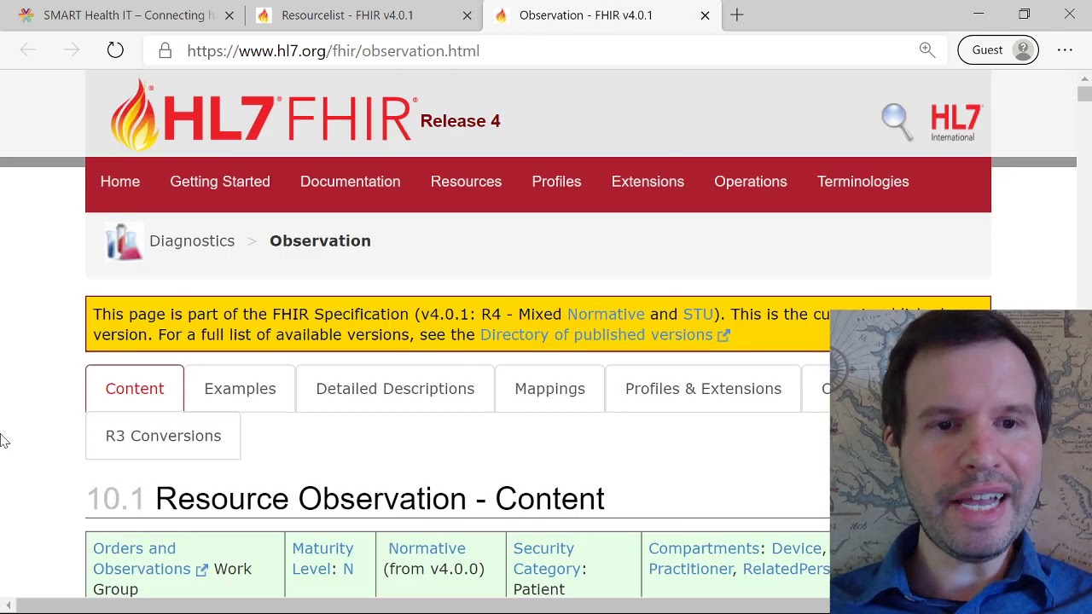Follow the STU link in the banner
Screen dimensions: 1092x614
click(x=698, y=315)
